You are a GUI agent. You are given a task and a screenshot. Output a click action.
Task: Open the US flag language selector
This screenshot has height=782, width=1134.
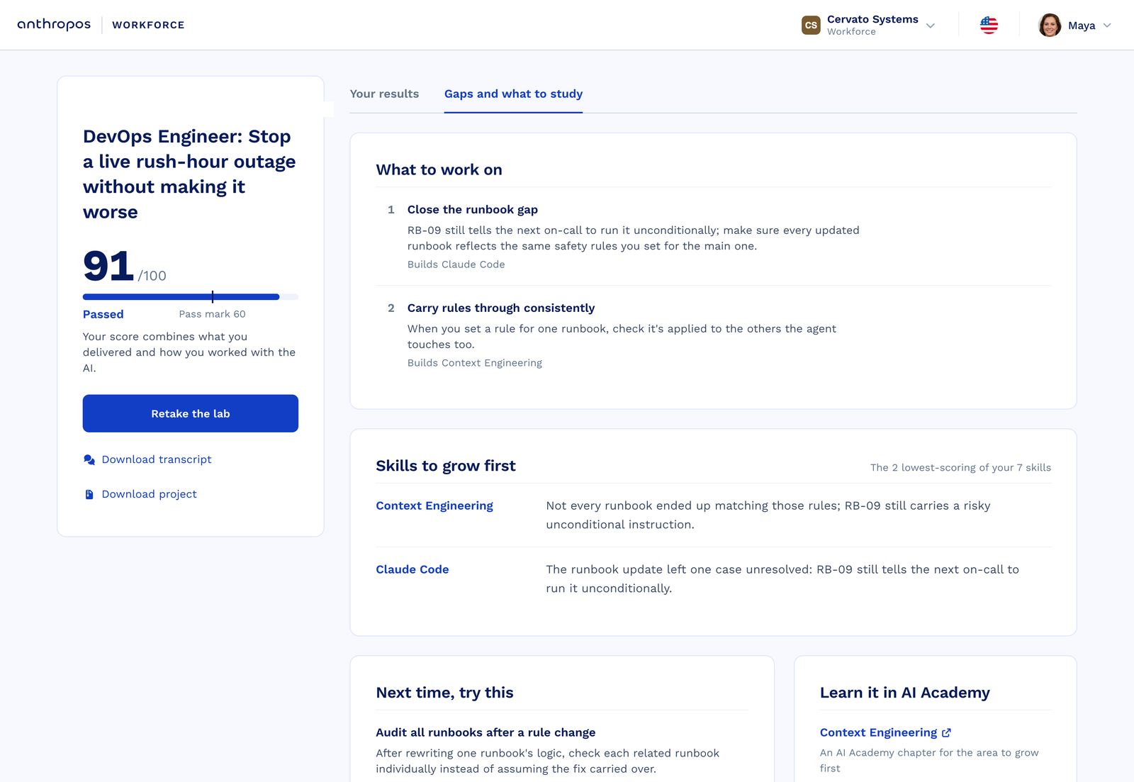click(x=989, y=25)
